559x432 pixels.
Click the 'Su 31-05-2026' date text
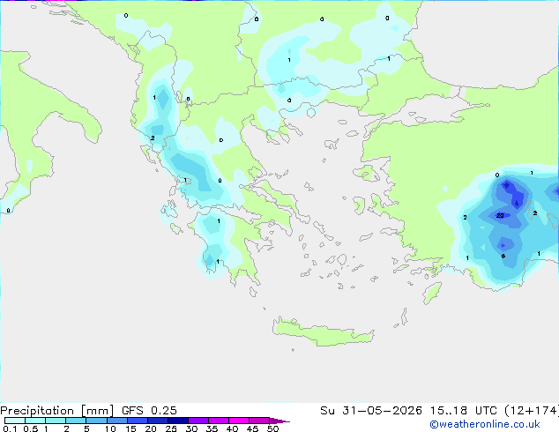coord(371,411)
